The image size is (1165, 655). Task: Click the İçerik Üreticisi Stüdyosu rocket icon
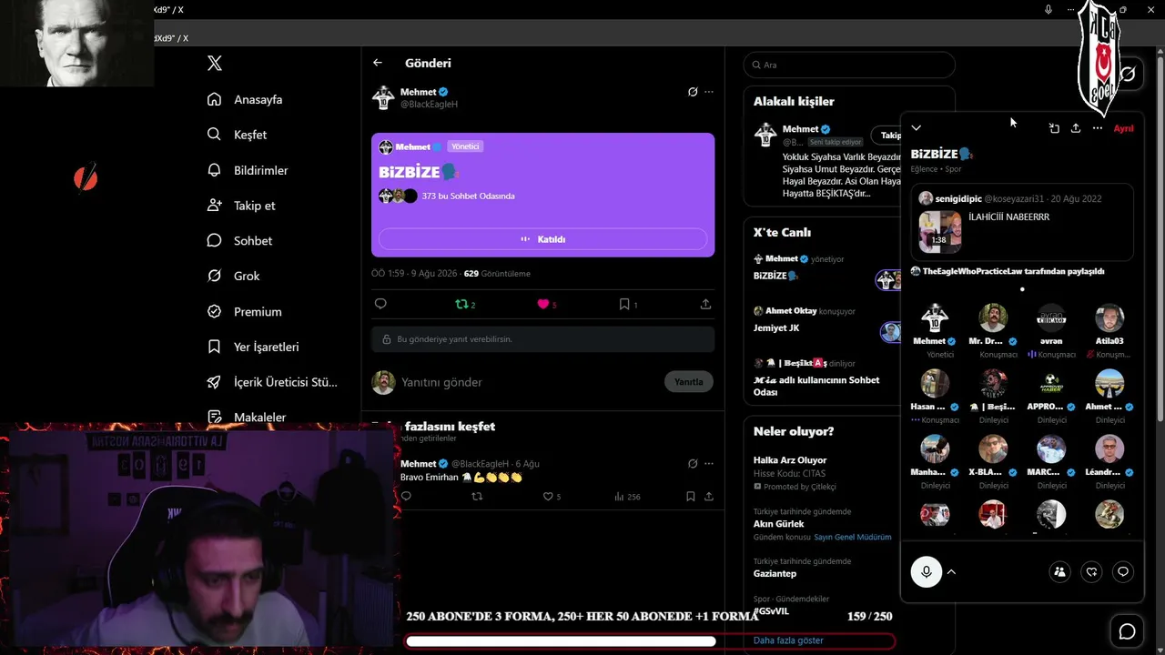(214, 382)
